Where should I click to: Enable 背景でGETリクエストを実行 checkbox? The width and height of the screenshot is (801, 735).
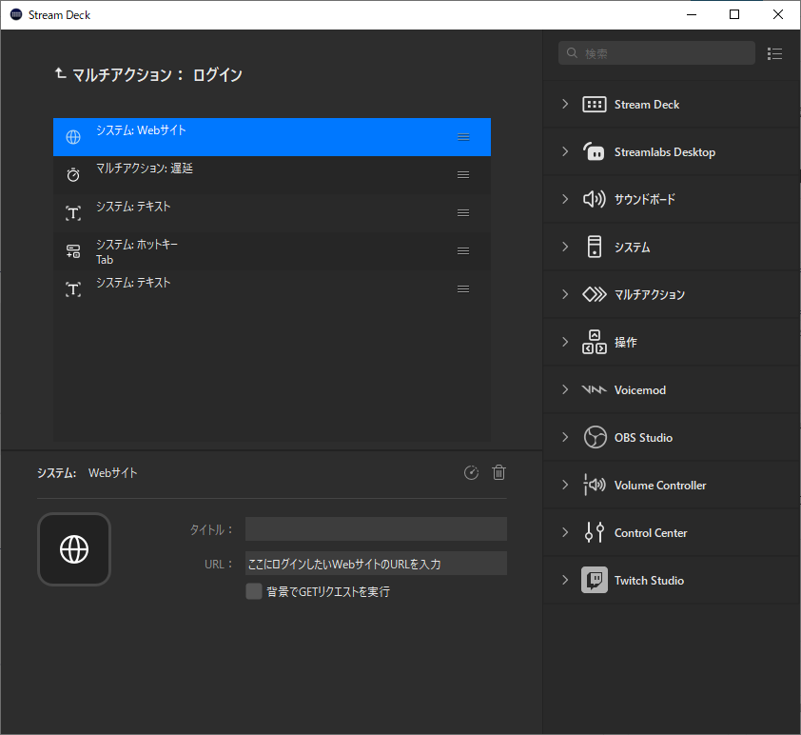[254, 591]
